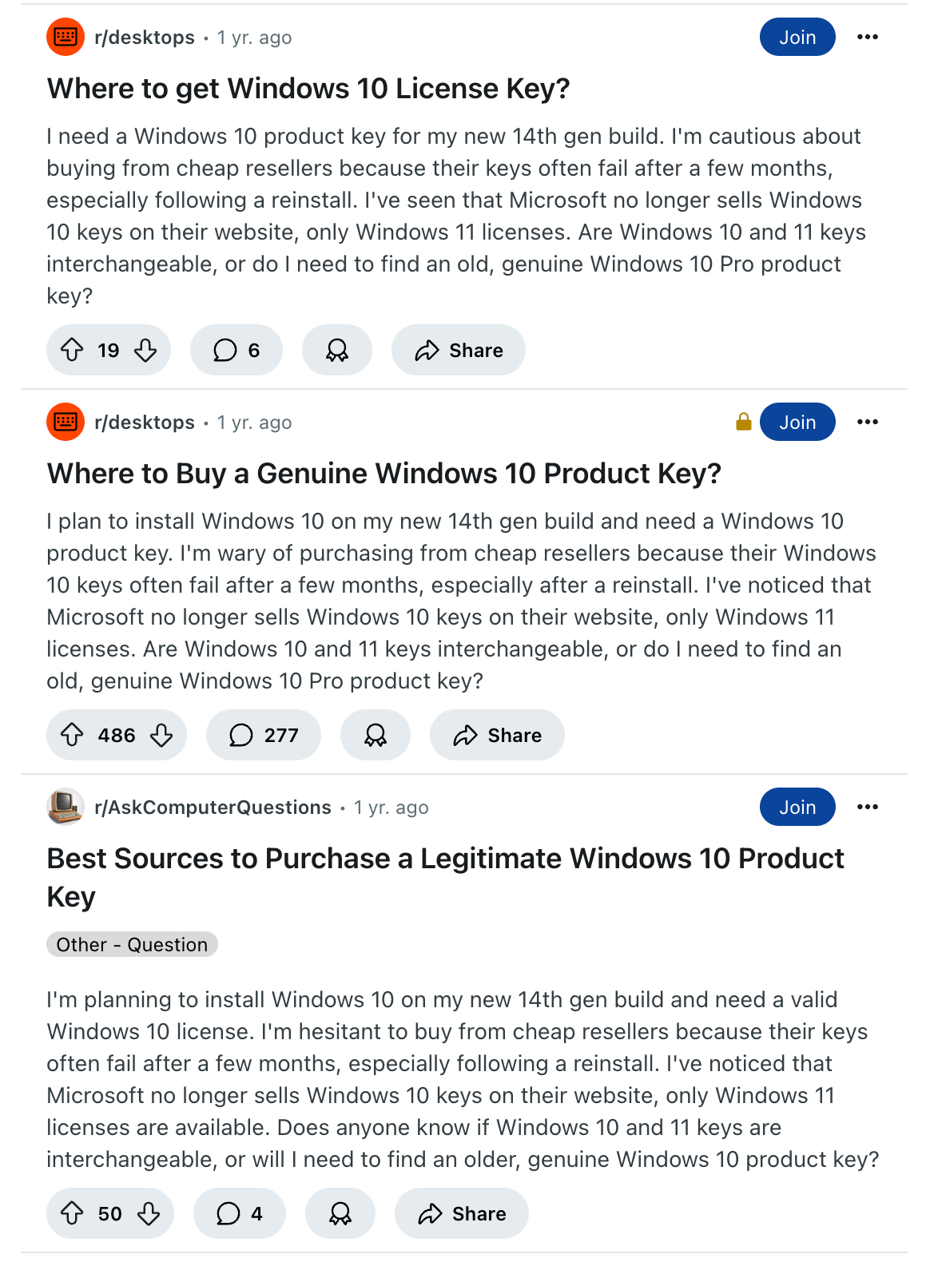Upvote the post with 19 votes
938x1270 pixels.
pos(72,350)
